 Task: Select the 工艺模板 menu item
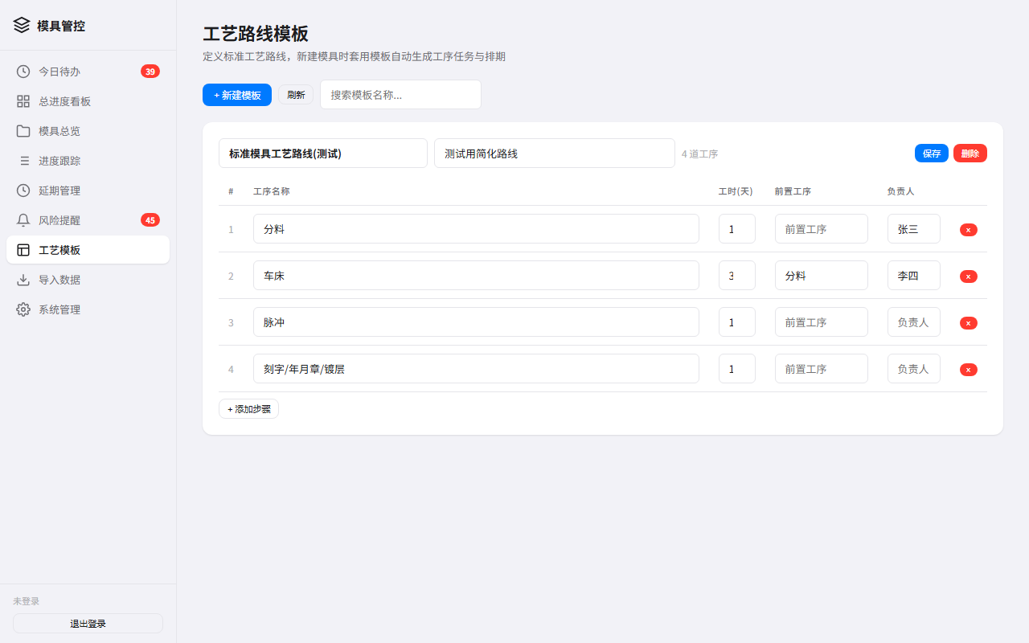88,250
